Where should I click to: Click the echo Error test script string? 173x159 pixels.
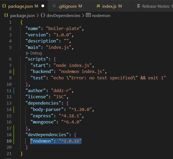(x=108, y=78)
